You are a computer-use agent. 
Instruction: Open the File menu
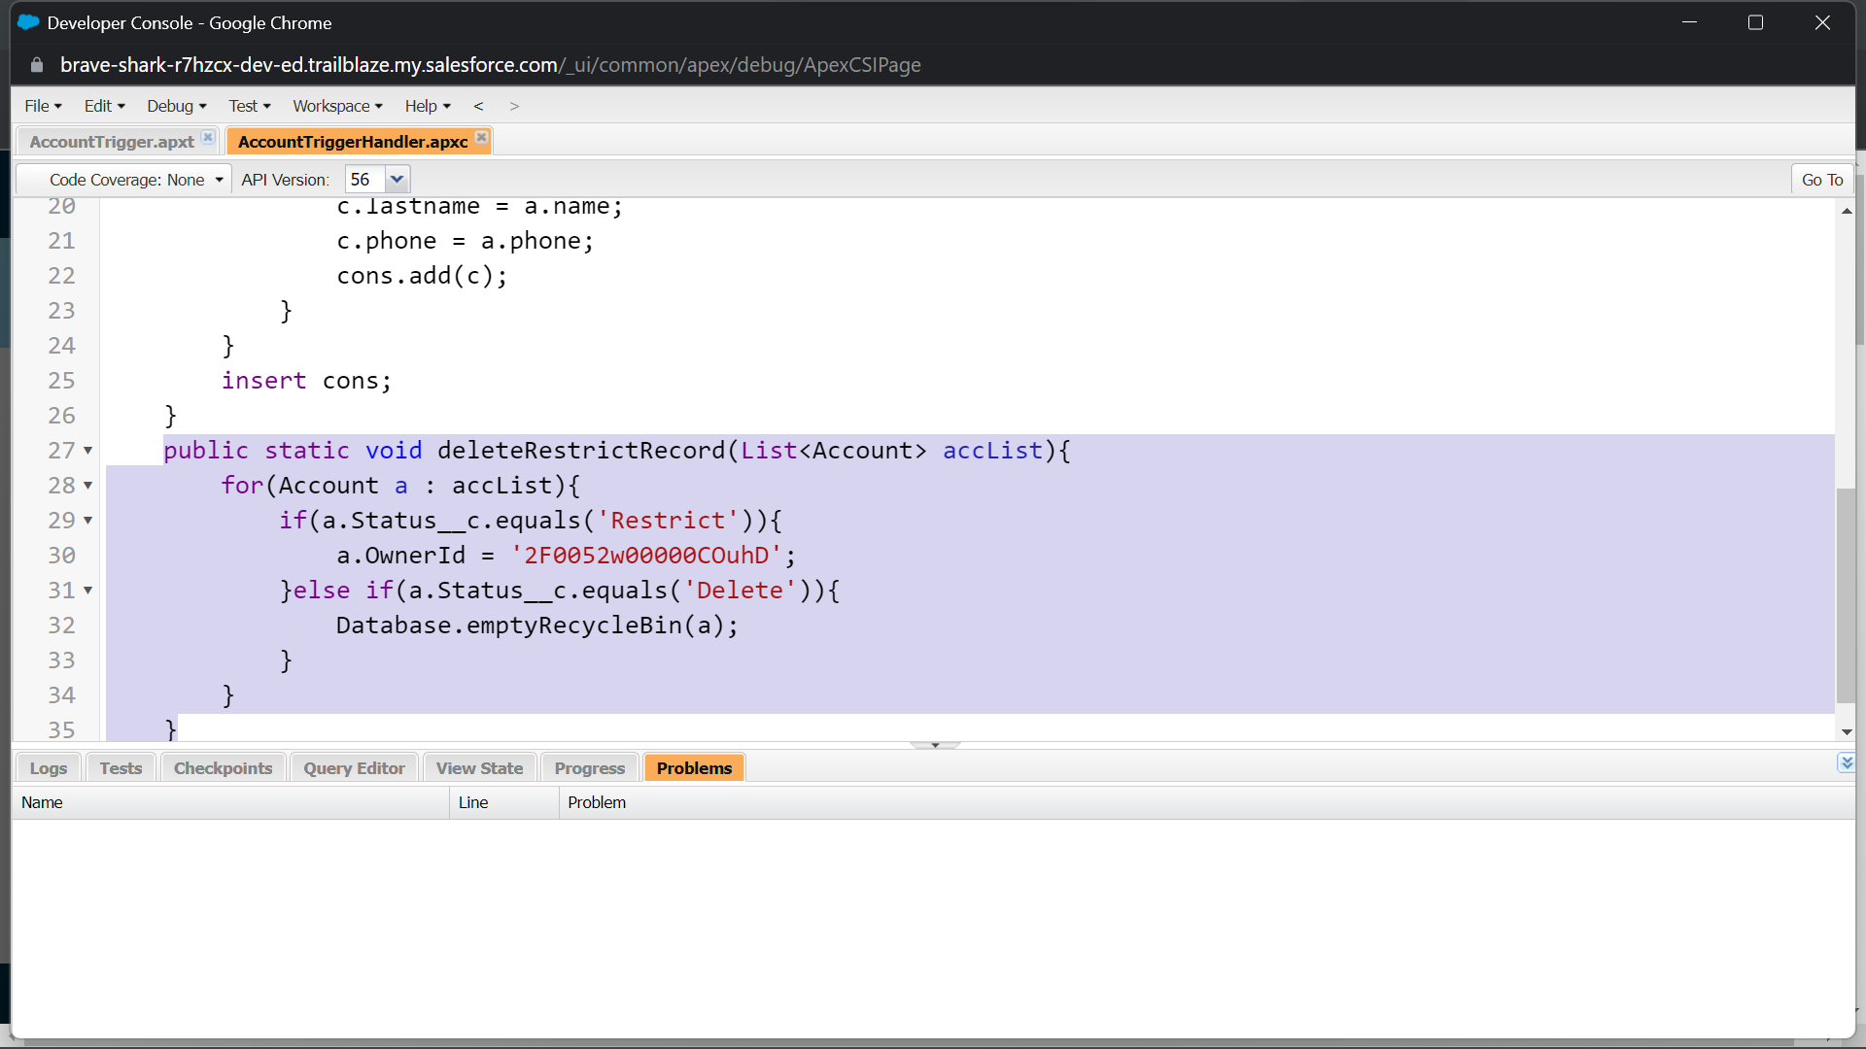(43, 106)
